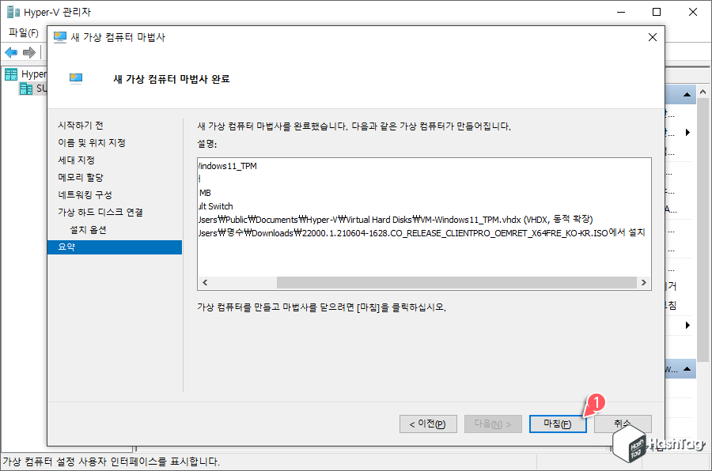
Task: Click the wizard title bar computer icon
Action: (x=60, y=37)
